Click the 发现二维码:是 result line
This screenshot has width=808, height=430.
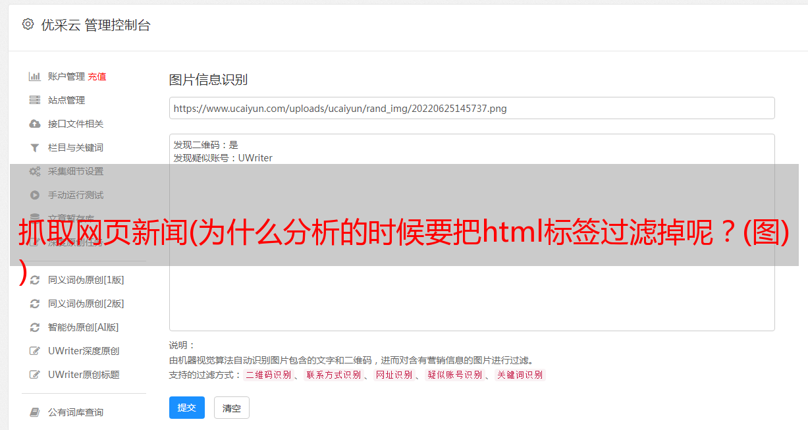[206, 145]
